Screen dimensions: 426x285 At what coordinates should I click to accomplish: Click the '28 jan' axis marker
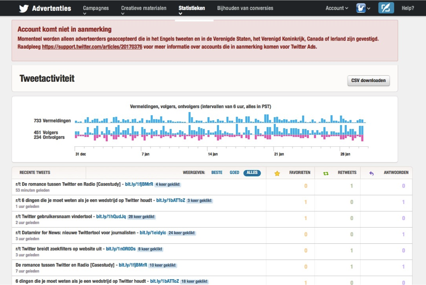point(345,154)
